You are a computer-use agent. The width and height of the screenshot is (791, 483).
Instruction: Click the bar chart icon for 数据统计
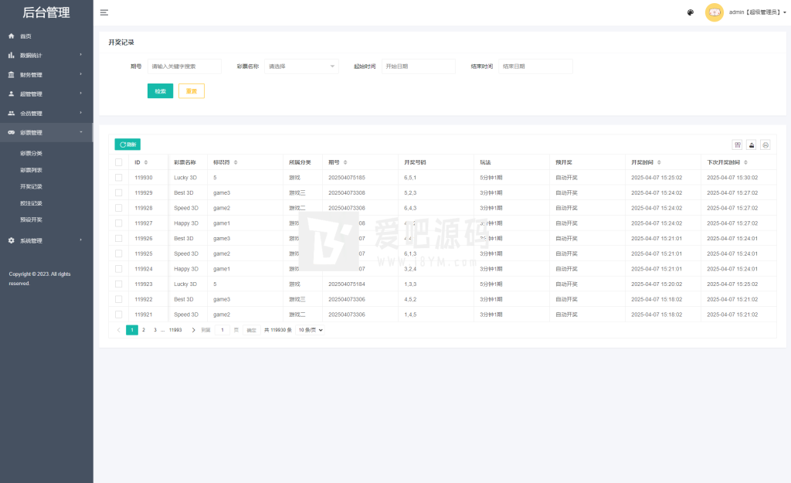[11, 55]
